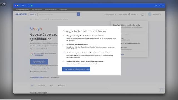The image size is (178, 100).
Task: Open the 'Computersicherheit und Netzwerke' breadcrumb
Action: pyautogui.click(x=59, y=19)
